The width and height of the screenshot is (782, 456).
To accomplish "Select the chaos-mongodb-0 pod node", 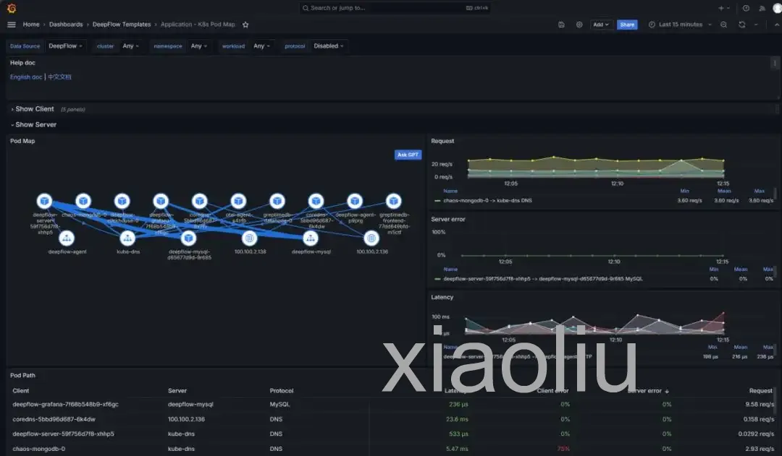I will 83,201.
